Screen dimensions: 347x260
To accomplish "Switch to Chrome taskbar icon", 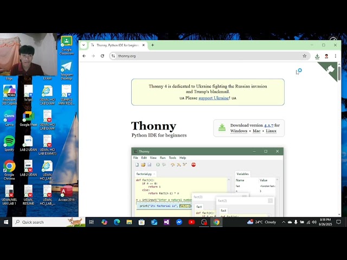I will (216, 222).
